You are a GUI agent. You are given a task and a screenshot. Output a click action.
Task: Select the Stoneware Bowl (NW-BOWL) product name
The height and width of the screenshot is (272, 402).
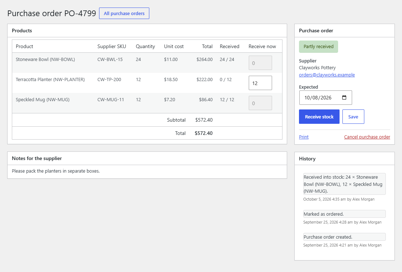click(x=45, y=60)
